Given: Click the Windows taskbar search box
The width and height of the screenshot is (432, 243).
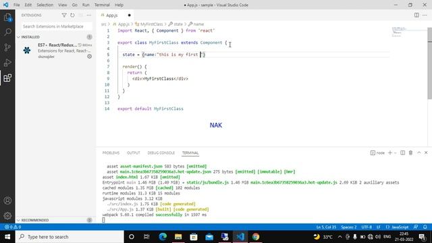Looking at the screenshot, I should 70,237.
